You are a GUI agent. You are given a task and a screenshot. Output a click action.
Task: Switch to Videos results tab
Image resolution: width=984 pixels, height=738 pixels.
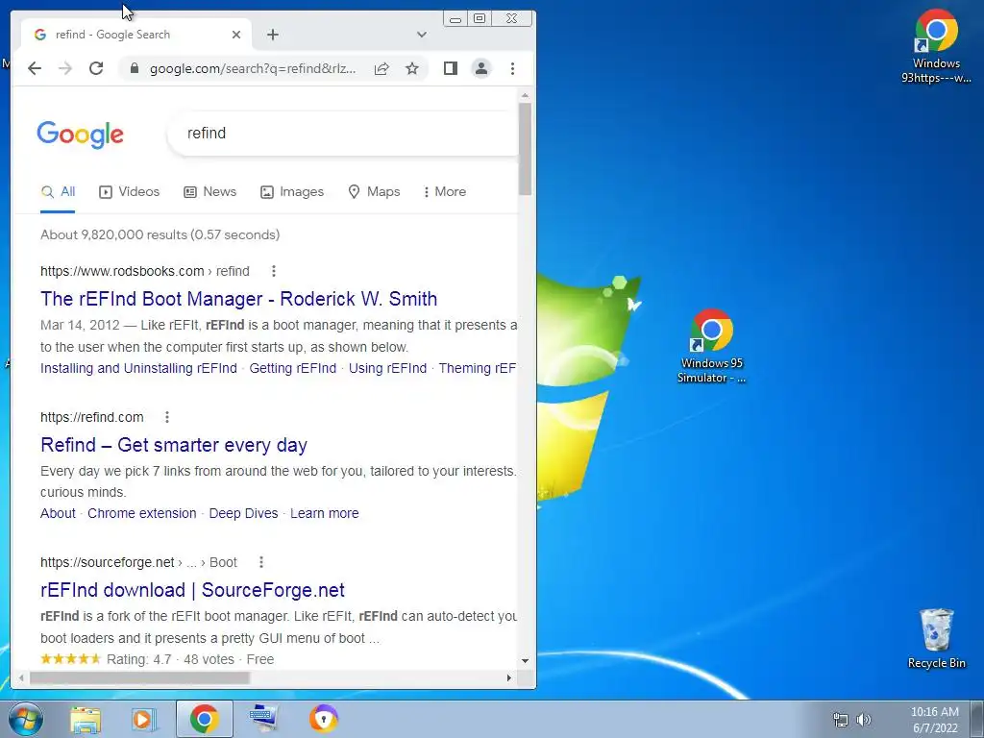tap(130, 191)
